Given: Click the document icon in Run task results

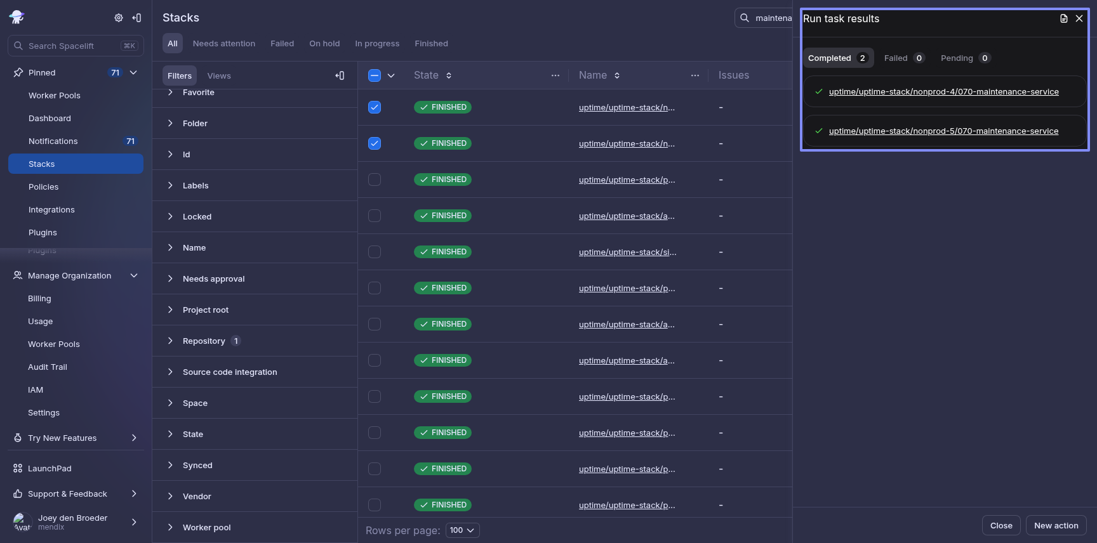Looking at the screenshot, I should coord(1064,18).
